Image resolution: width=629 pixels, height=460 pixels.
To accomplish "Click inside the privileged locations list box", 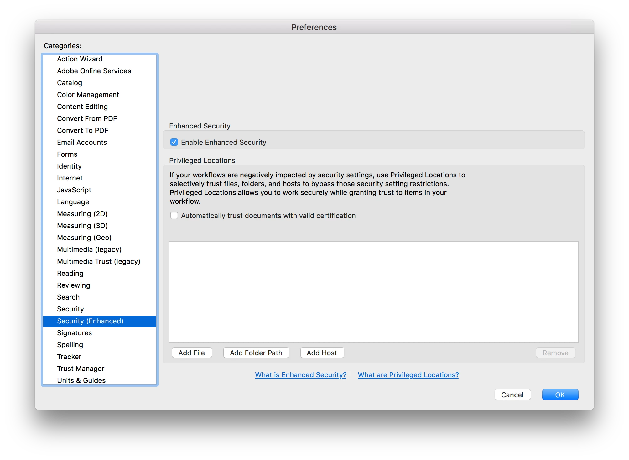I will [x=373, y=291].
